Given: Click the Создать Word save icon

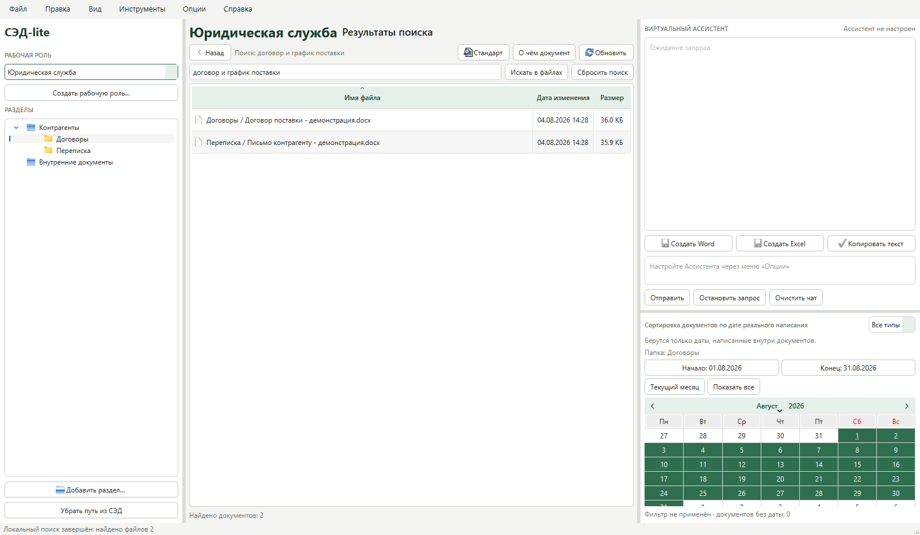Looking at the screenshot, I should point(665,243).
